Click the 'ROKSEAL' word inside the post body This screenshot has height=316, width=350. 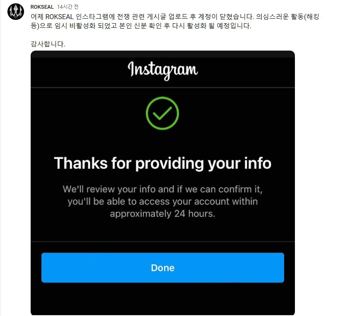point(59,17)
